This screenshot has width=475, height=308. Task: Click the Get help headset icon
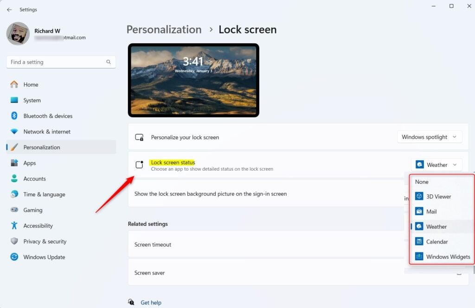pos(131,302)
